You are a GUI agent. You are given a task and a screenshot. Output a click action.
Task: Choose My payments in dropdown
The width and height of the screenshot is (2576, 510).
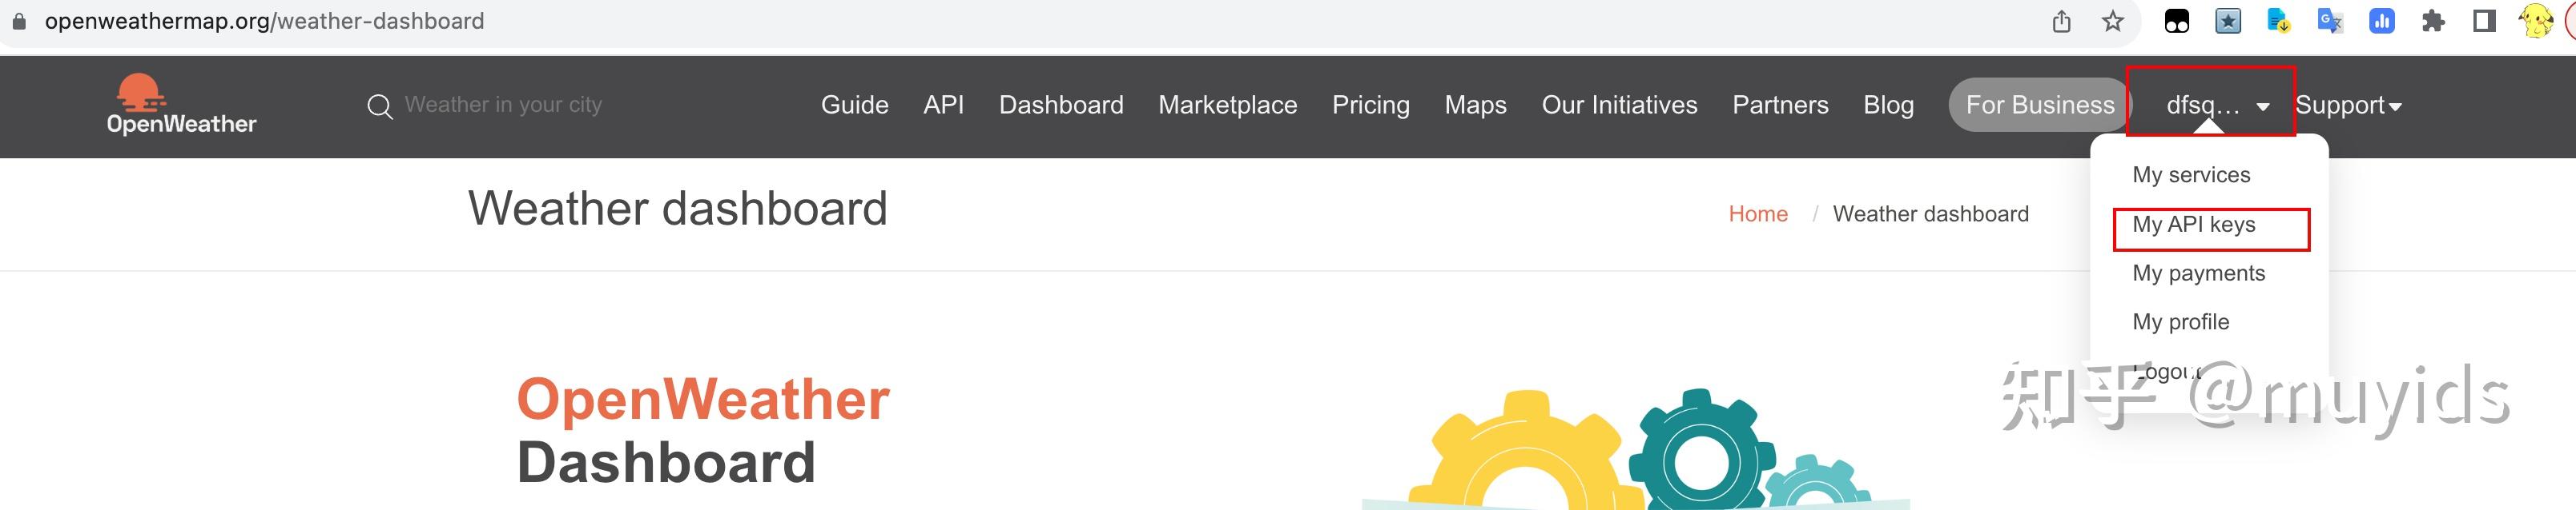tap(2198, 273)
